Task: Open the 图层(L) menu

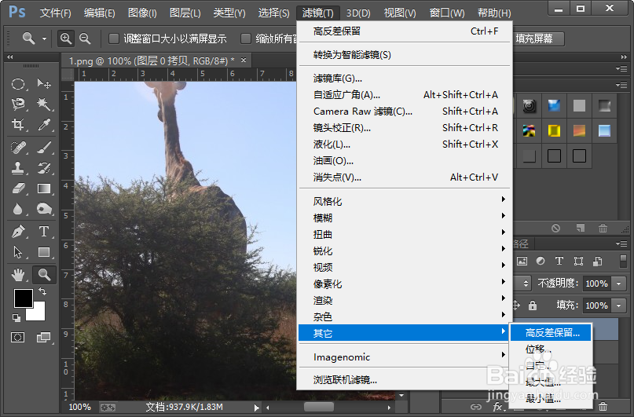Action: click(x=185, y=13)
